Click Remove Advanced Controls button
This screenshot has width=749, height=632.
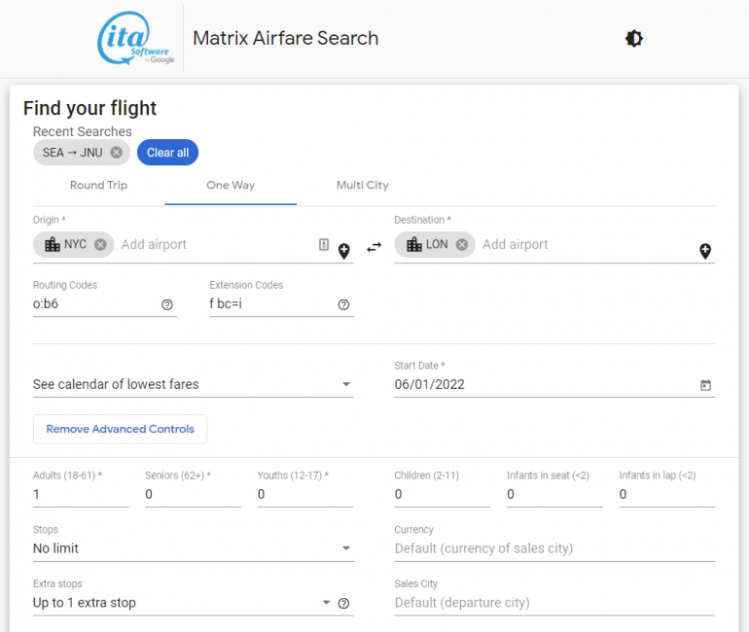pyautogui.click(x=120, y=429)
